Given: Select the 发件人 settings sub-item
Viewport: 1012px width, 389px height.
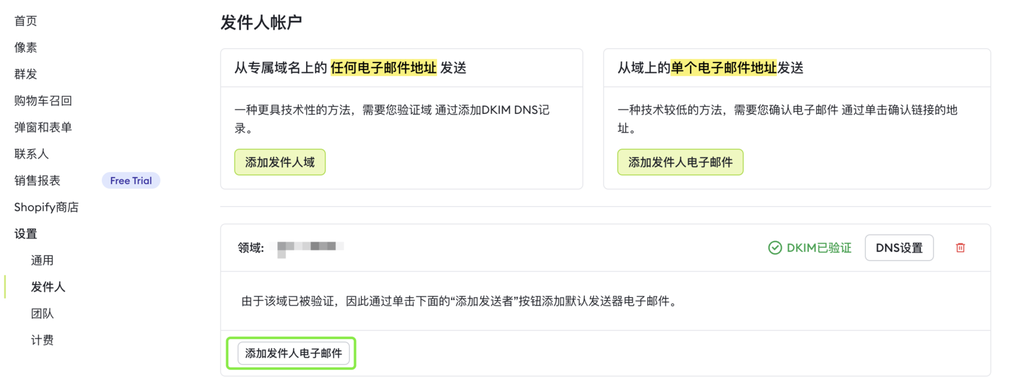Looking at the screenshot, I should (48, 287).
